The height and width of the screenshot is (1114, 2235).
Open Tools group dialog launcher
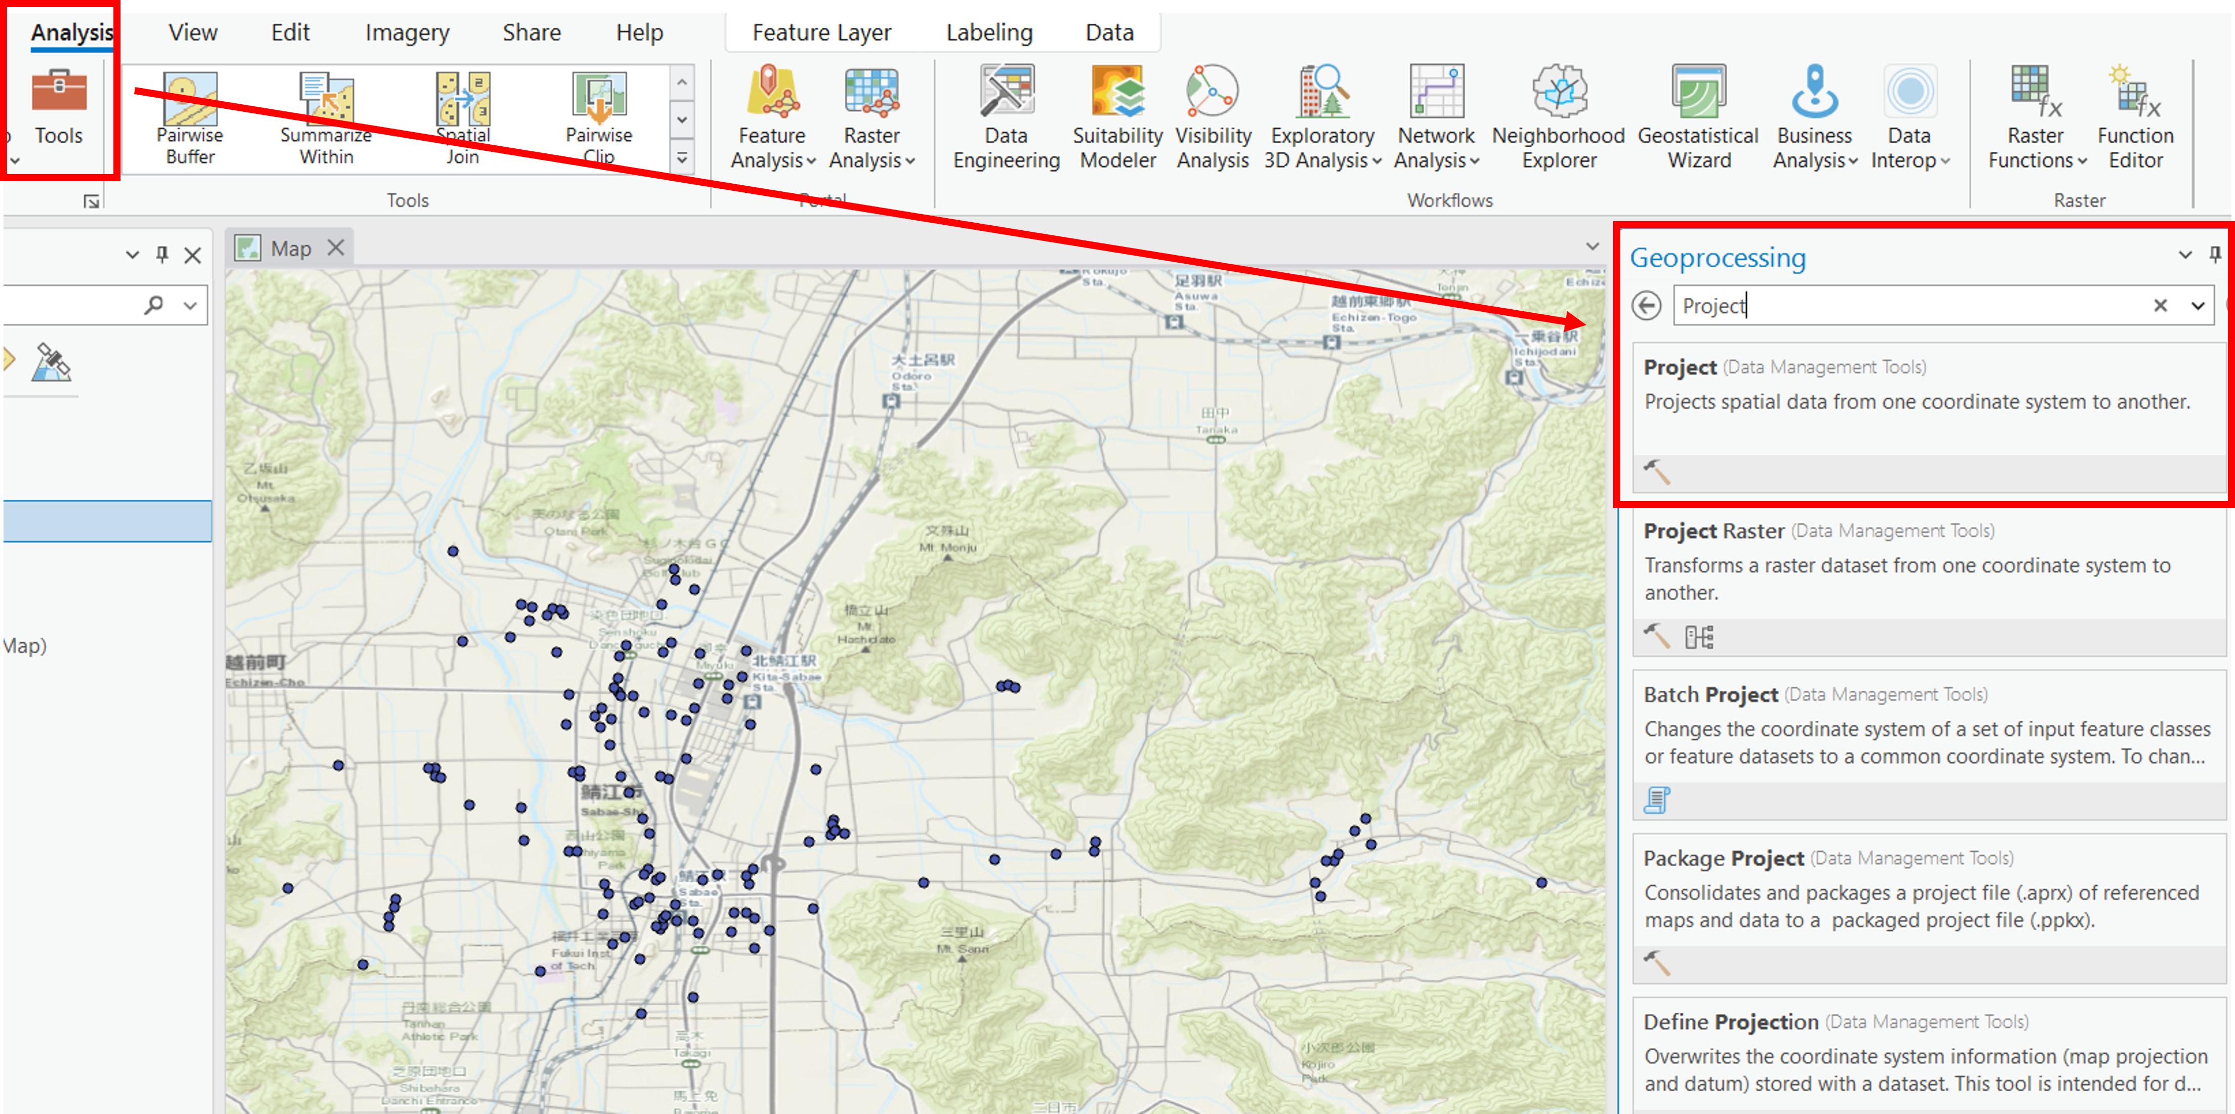pyautogui.click(x=91, y=202)
